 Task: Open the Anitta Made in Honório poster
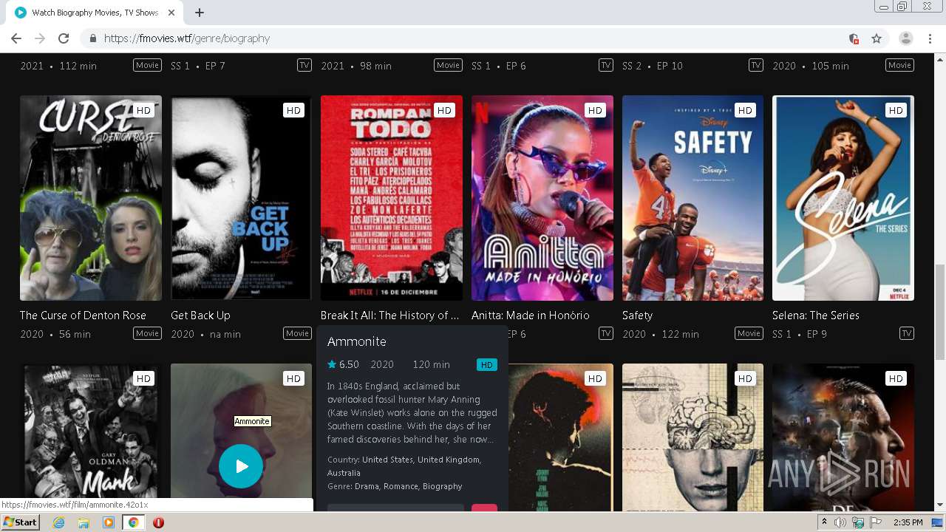[x=542, y=198]
